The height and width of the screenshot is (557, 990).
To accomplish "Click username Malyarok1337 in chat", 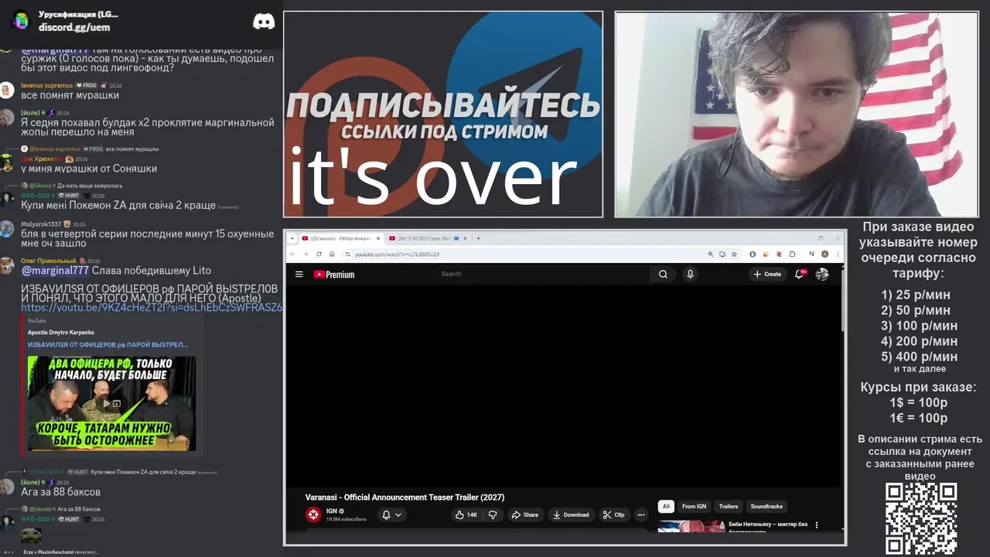I will 41,224.
